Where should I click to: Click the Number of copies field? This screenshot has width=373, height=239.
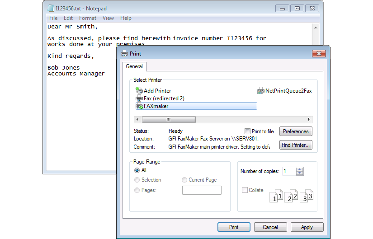click(x=289, y=171)
